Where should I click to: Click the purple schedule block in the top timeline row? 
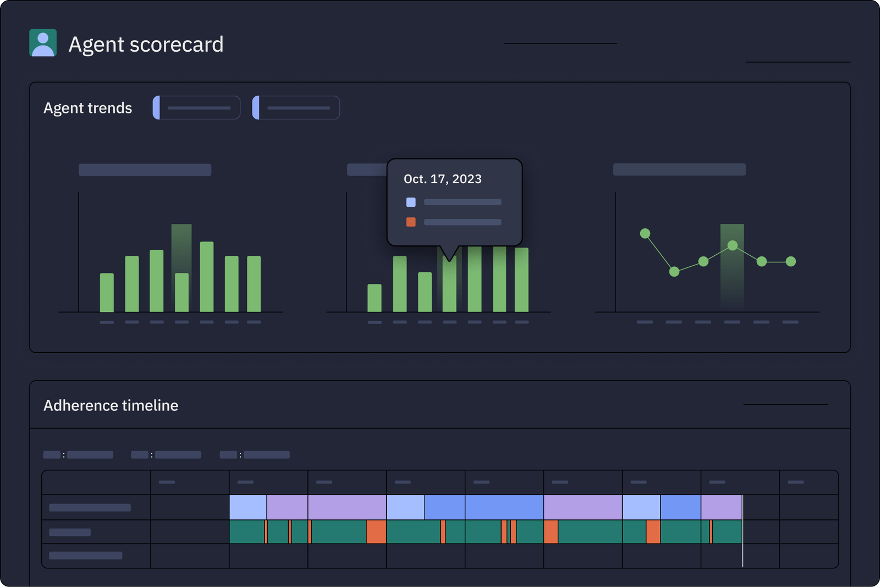pyautogui.click(x=346, y=507)
